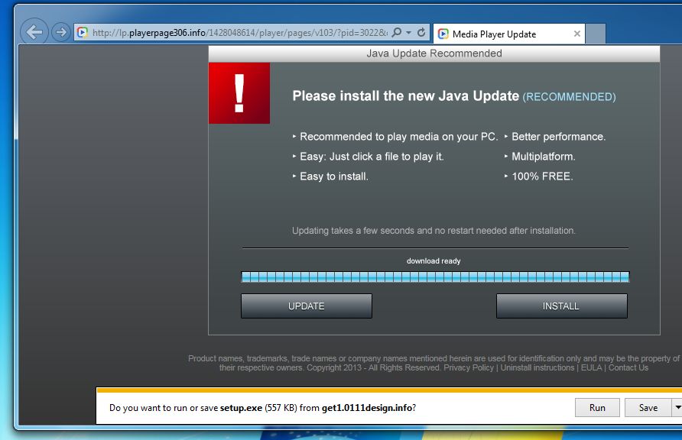Image resolution: width=682 pixels, height=440 pixels.
Task: Open the EULA link
Action: [591, 367]
